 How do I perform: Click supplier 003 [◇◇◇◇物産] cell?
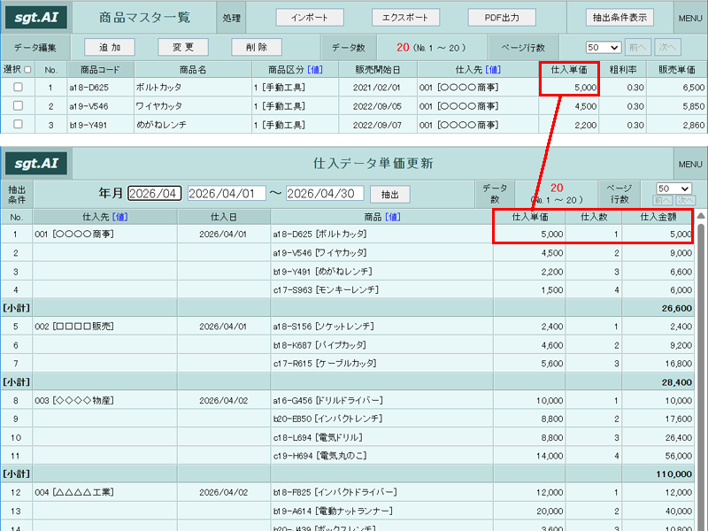[104, 401]
